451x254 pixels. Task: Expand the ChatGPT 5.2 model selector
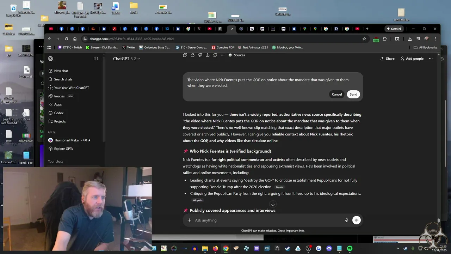[126, 59]
